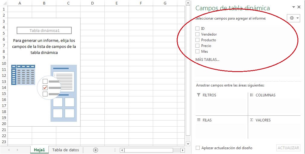
Task: Select row 22 header
Action: pyautogui.click(x=4, y=135)
